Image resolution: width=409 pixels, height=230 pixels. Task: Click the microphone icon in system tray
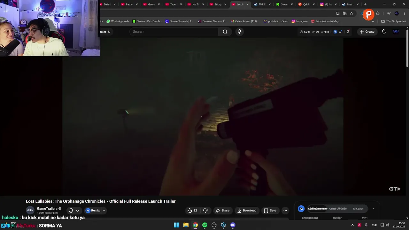click(366, 225)
